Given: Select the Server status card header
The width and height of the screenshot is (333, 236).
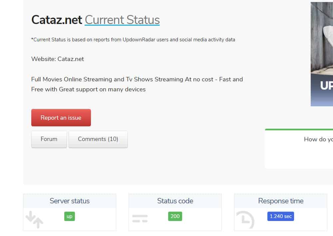Looking at the screenshot, I should pyautogui.click(x=70, y=201).
